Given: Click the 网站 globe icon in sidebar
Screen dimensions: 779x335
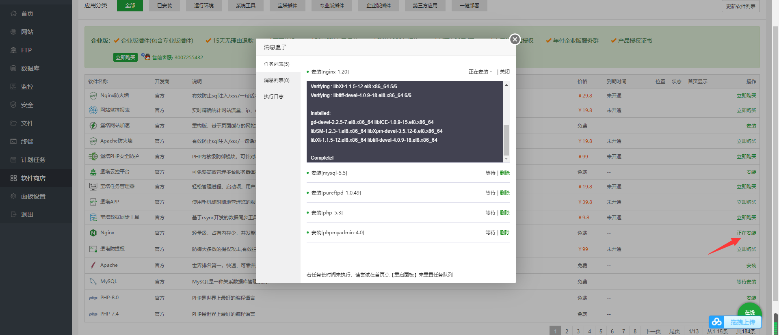Looking at the screenshot, I should [x=13, y=32].
